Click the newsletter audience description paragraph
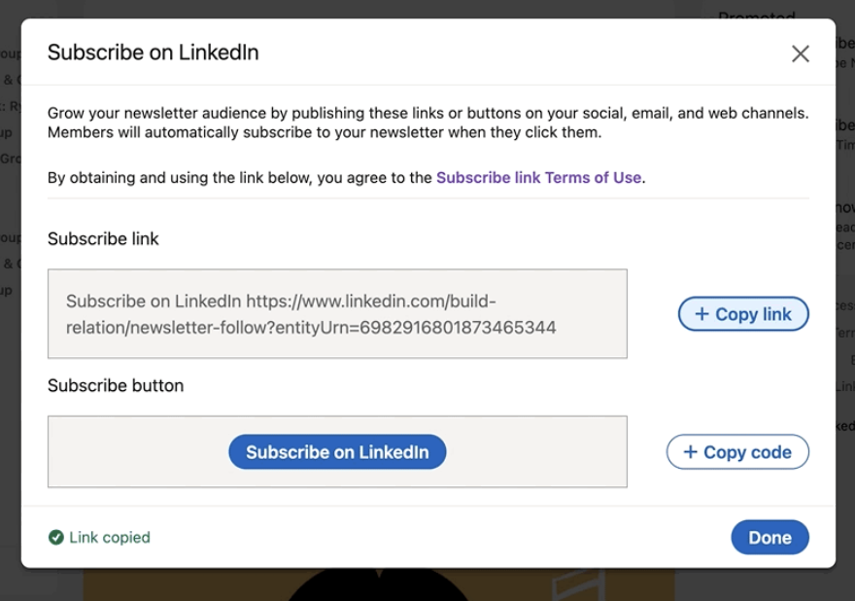 point(427,123)
